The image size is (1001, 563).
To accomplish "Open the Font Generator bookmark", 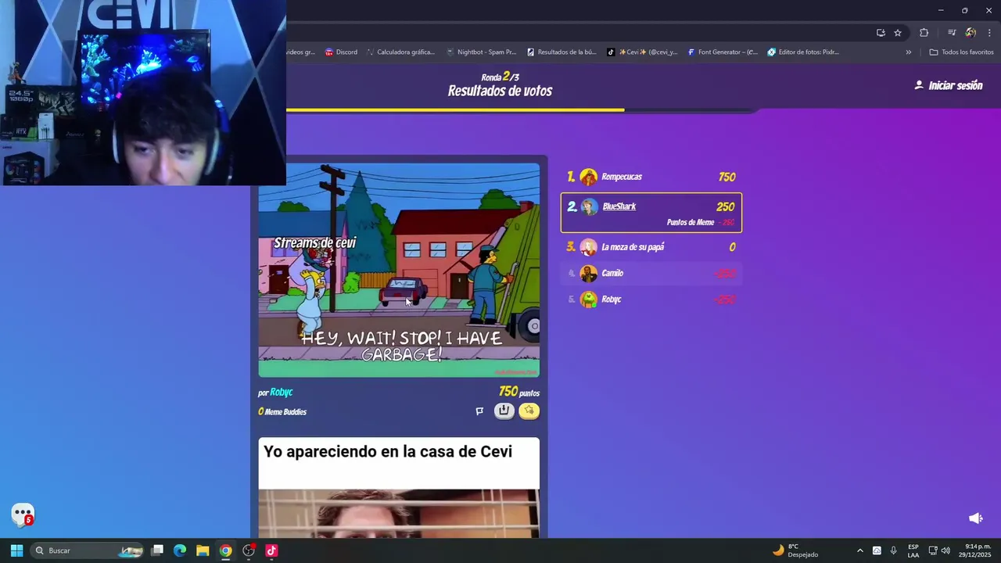I will pos(723,52).
